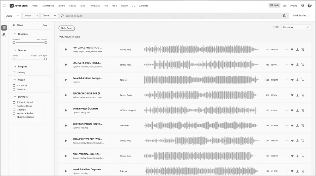Open the Genres dropdown
Screen dimensions: 316x176
[x=49, y=16]
